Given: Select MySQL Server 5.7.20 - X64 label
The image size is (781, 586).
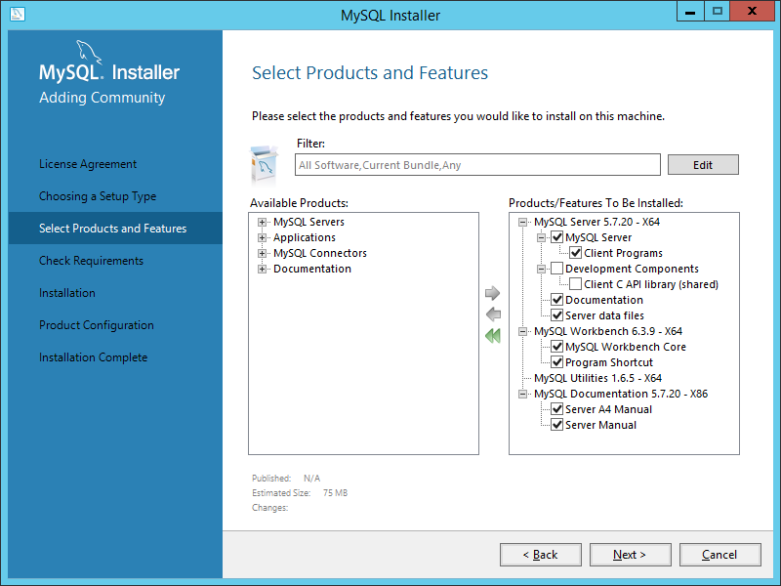Looking at the screenshot, I should (x=596, y=223).
